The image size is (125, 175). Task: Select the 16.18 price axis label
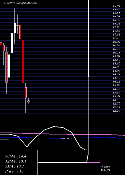click(116, 53)
